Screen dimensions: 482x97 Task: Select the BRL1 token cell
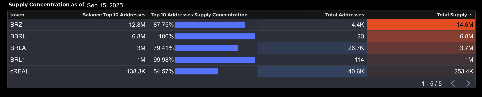[x=18, y=60]
